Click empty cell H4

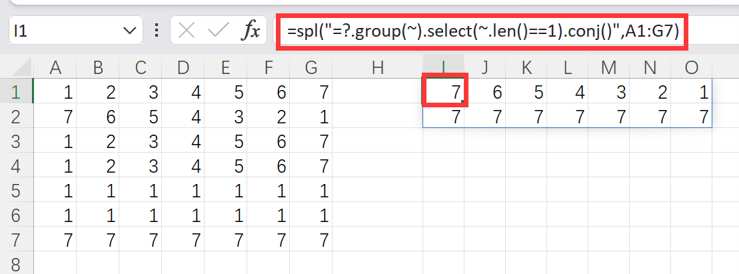[378, 165]
